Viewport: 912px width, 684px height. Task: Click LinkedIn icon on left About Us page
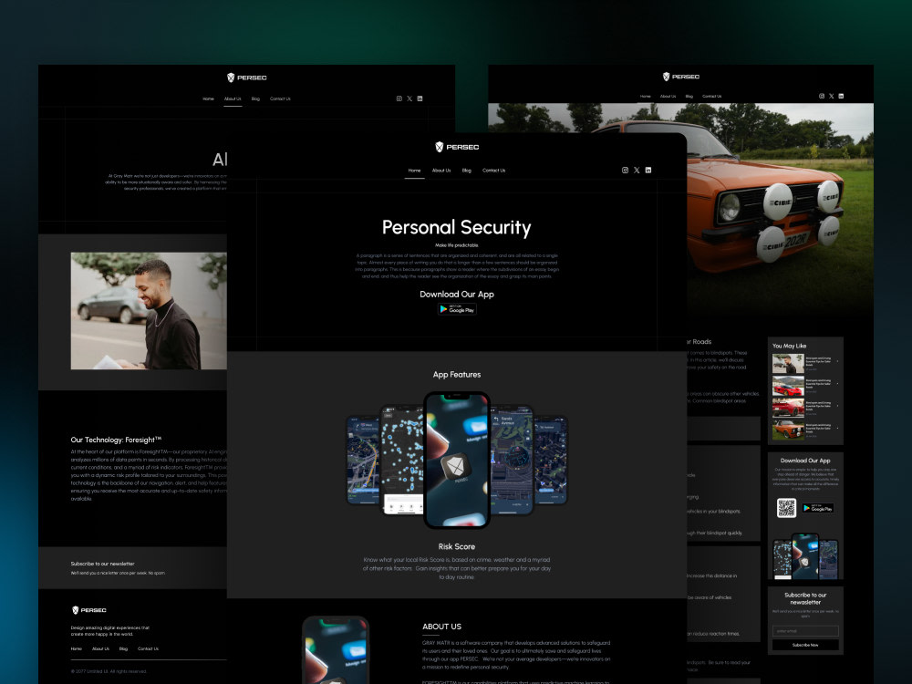tap(420, 98)
